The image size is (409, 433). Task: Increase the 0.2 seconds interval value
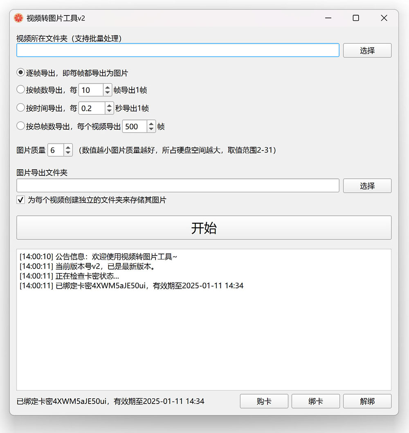tap(109, 105)
